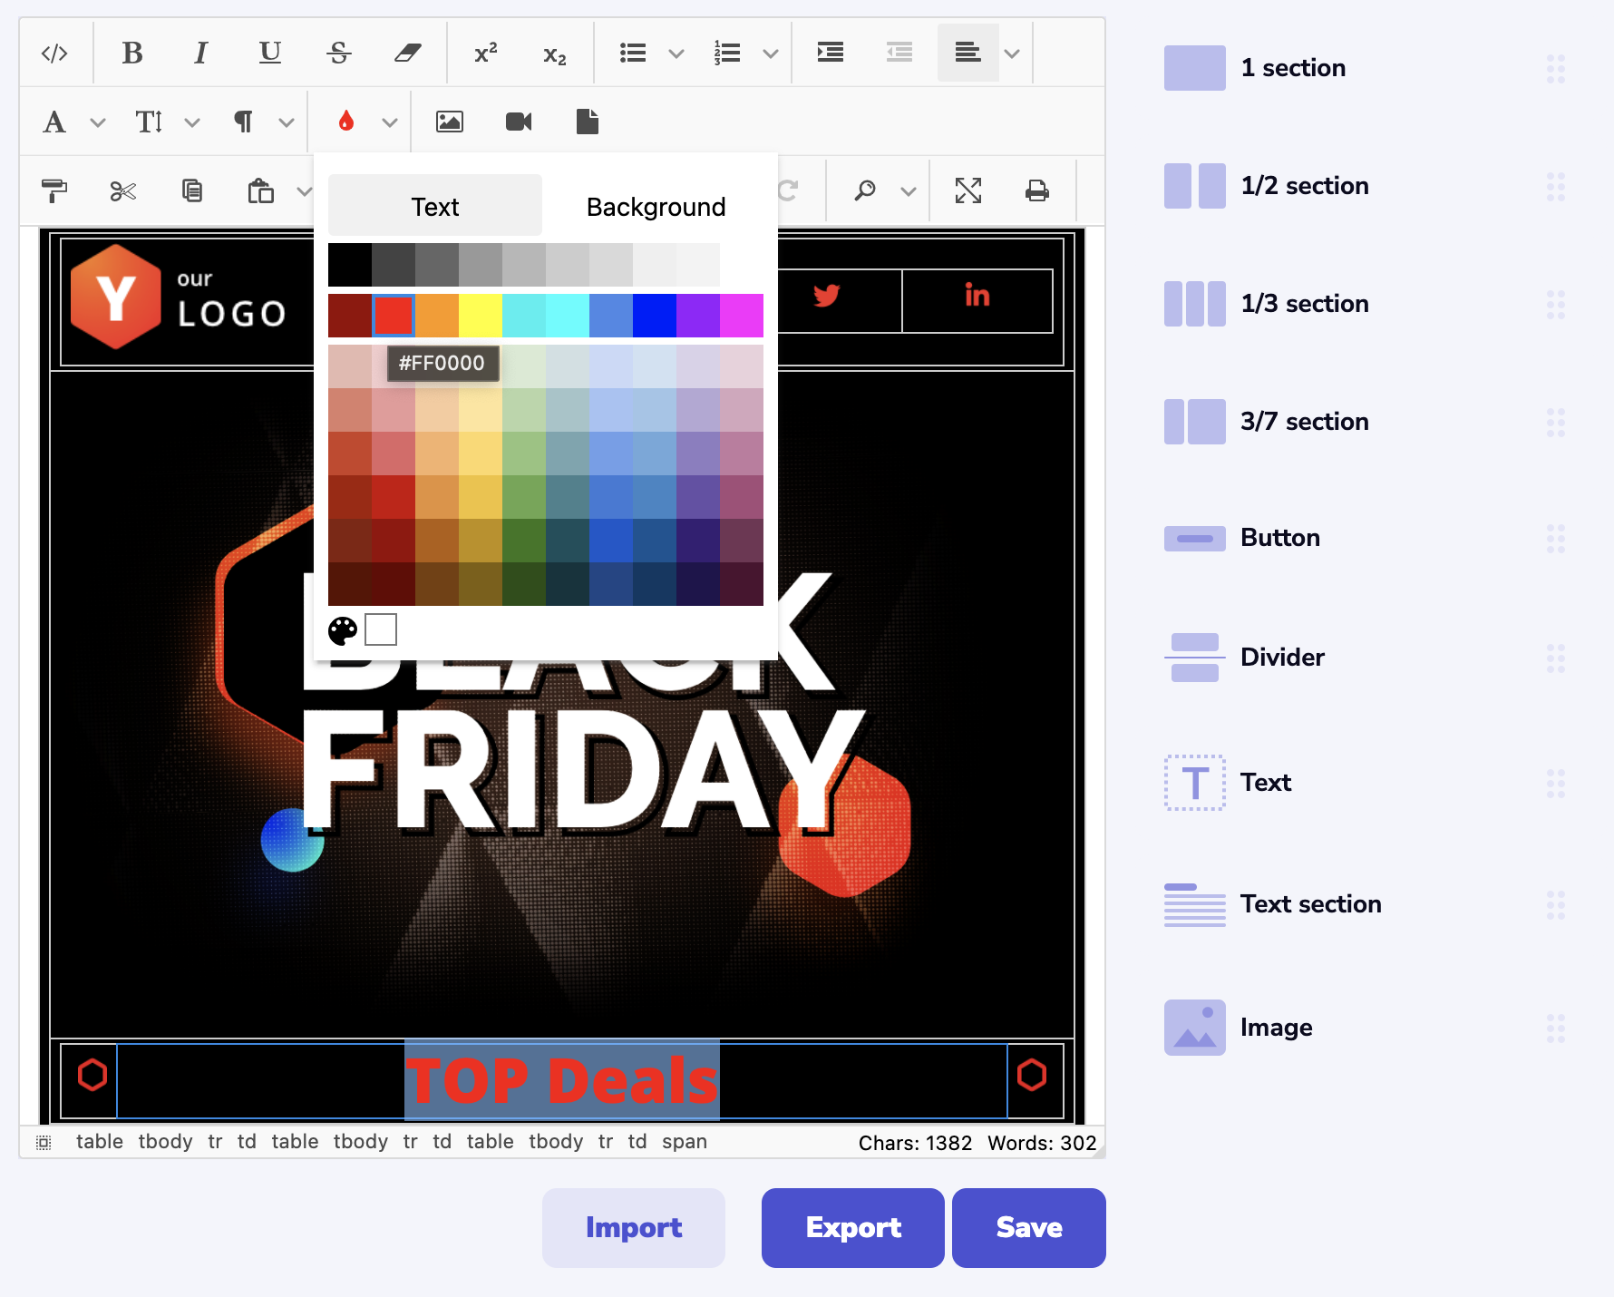Expand bulleted list style options

tap(676, 54)
